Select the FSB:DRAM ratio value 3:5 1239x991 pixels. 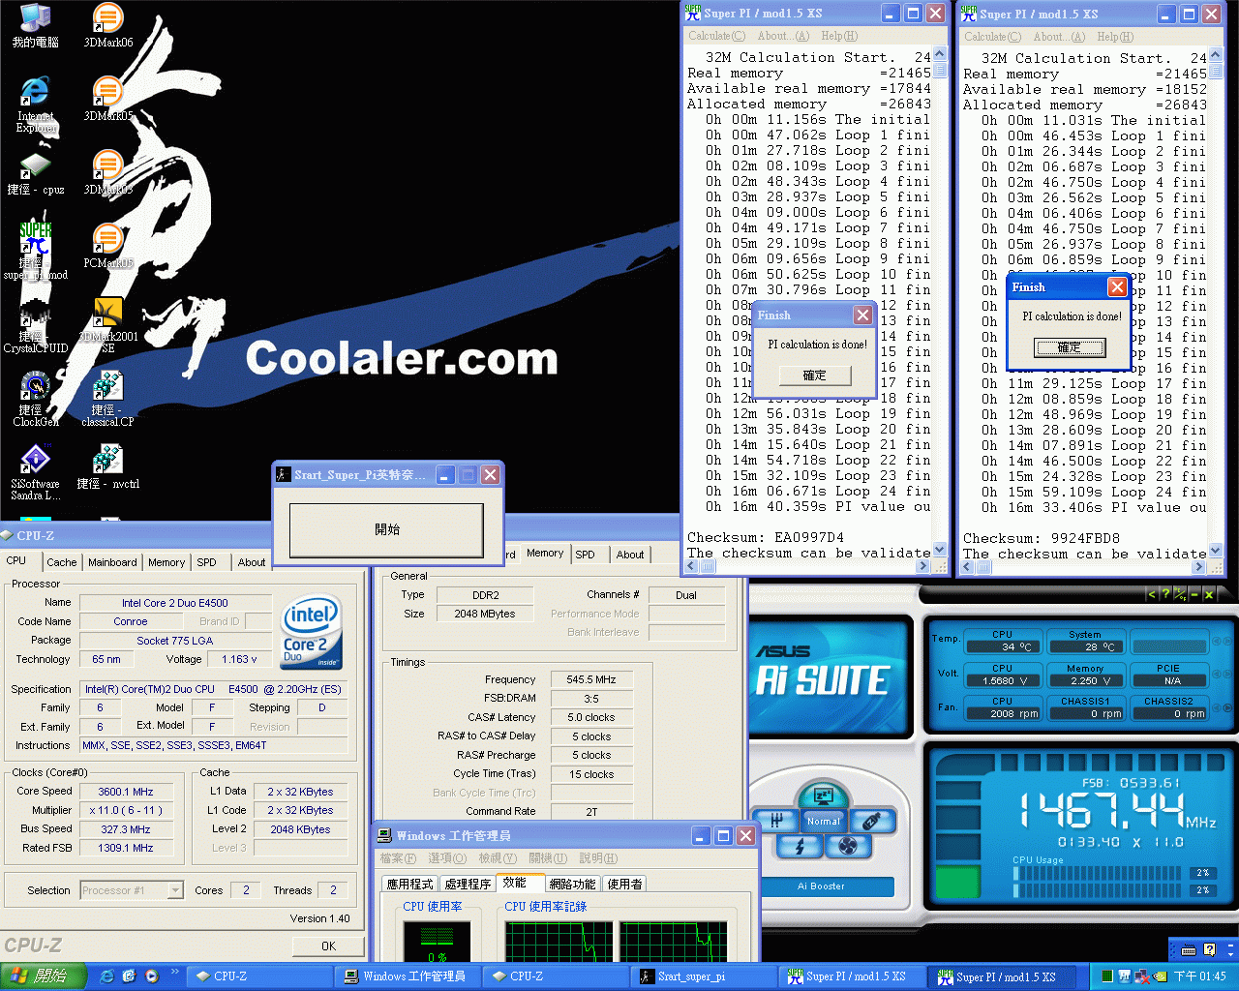coord(590,699)
